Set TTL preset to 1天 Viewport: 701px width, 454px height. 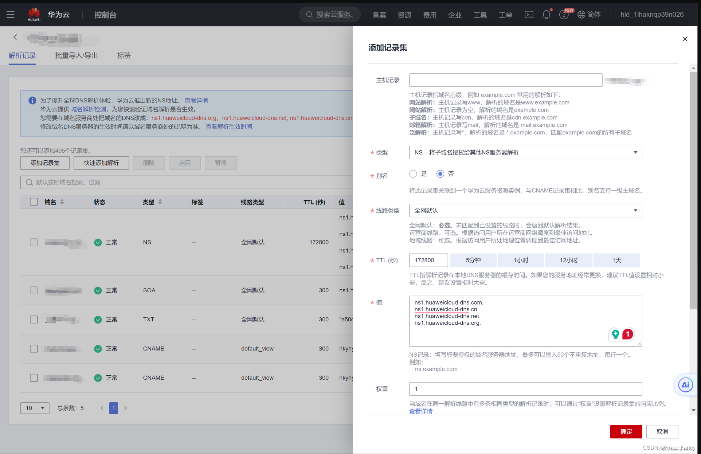tap(616, 260)
